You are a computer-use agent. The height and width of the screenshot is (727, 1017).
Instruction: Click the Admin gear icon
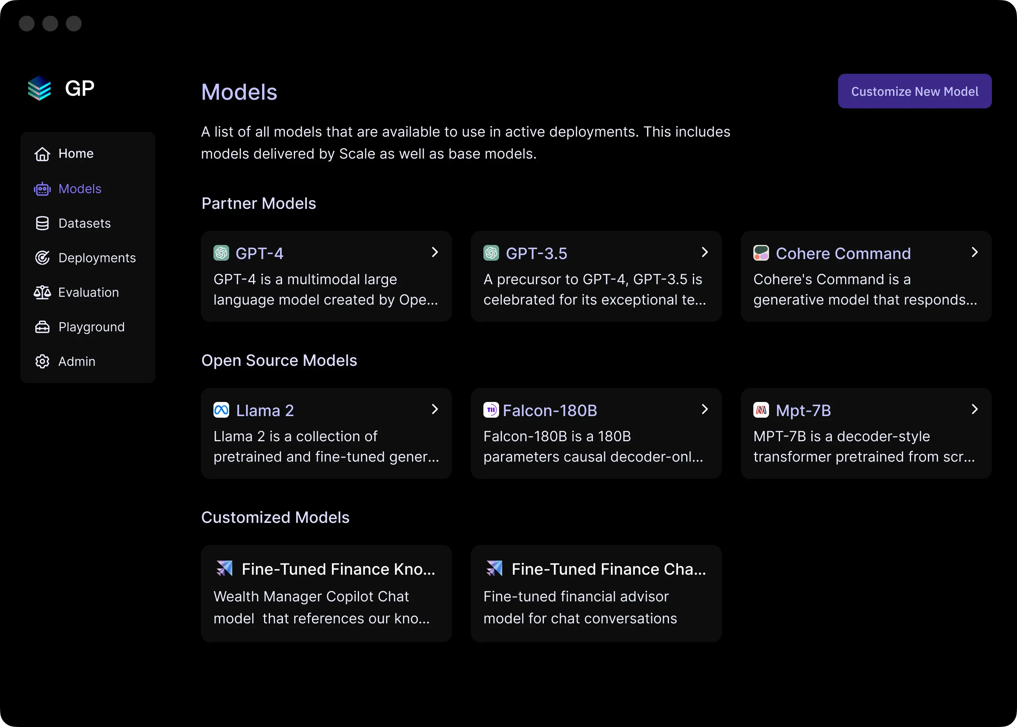point(42,361)
